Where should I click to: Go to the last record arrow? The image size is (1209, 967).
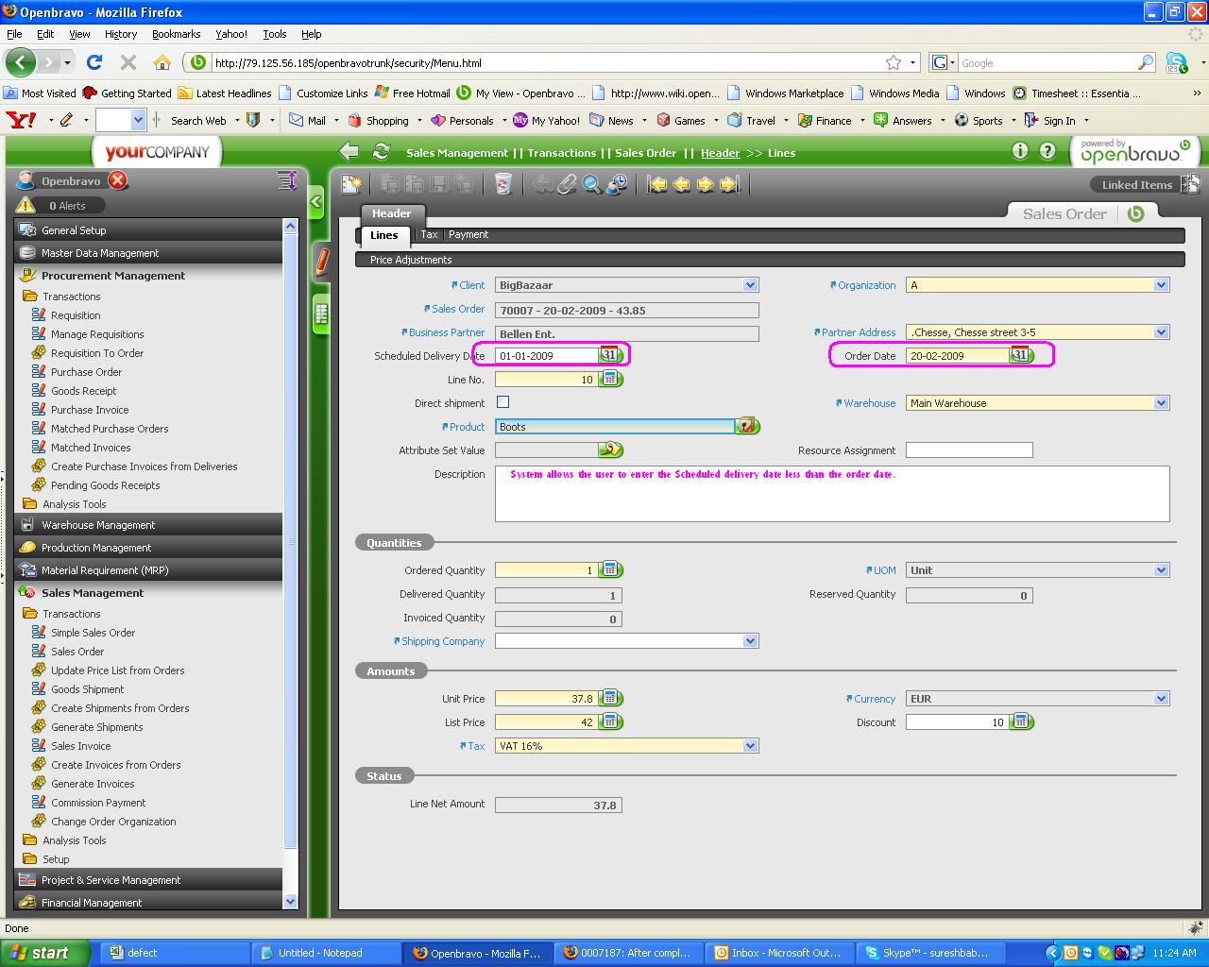click(730, 184)
